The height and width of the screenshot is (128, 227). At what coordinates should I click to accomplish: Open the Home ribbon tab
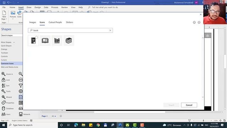pos(12,7)
